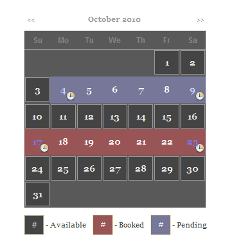The height and width of the screenshot is (241, 241).
Task: Select October 27 date cell
Action: coord(115,168)
